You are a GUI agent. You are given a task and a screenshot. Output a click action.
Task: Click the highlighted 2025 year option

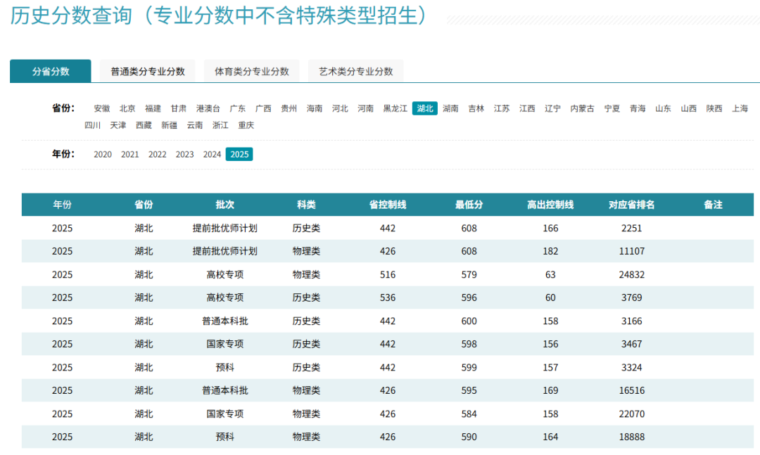239,154
